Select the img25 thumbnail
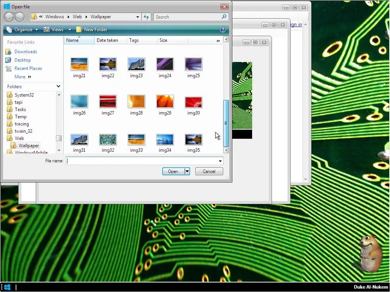 [x=193, y=64]
